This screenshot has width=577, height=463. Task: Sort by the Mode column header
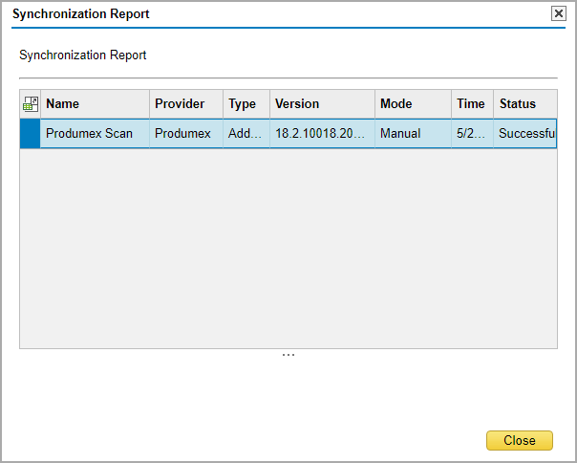(412, 104)
